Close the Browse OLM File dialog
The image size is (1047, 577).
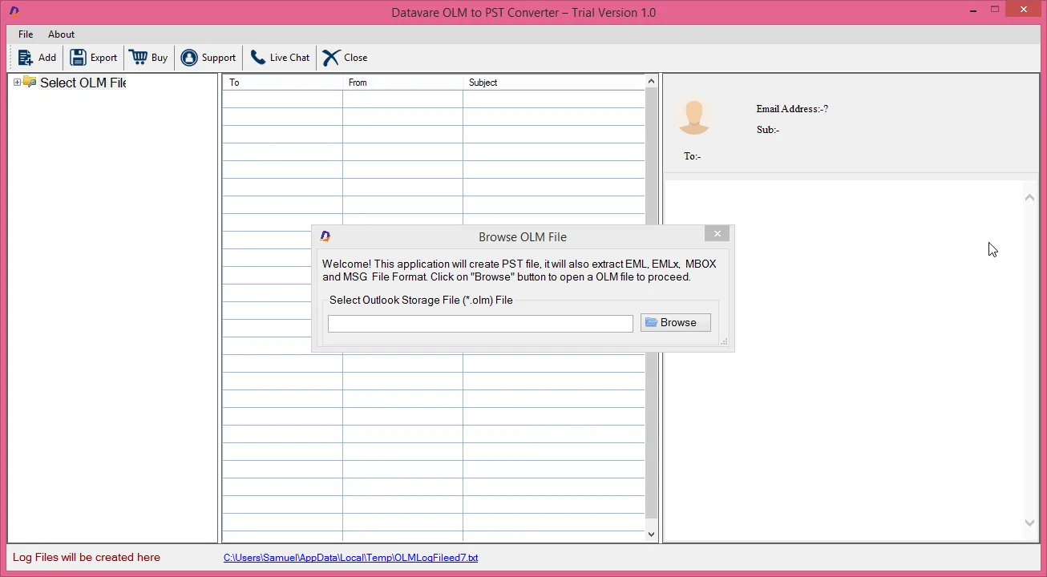tap(718, 234)
